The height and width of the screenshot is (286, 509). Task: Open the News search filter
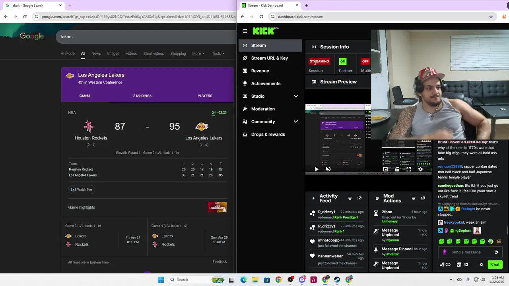[x=96, y=54]
